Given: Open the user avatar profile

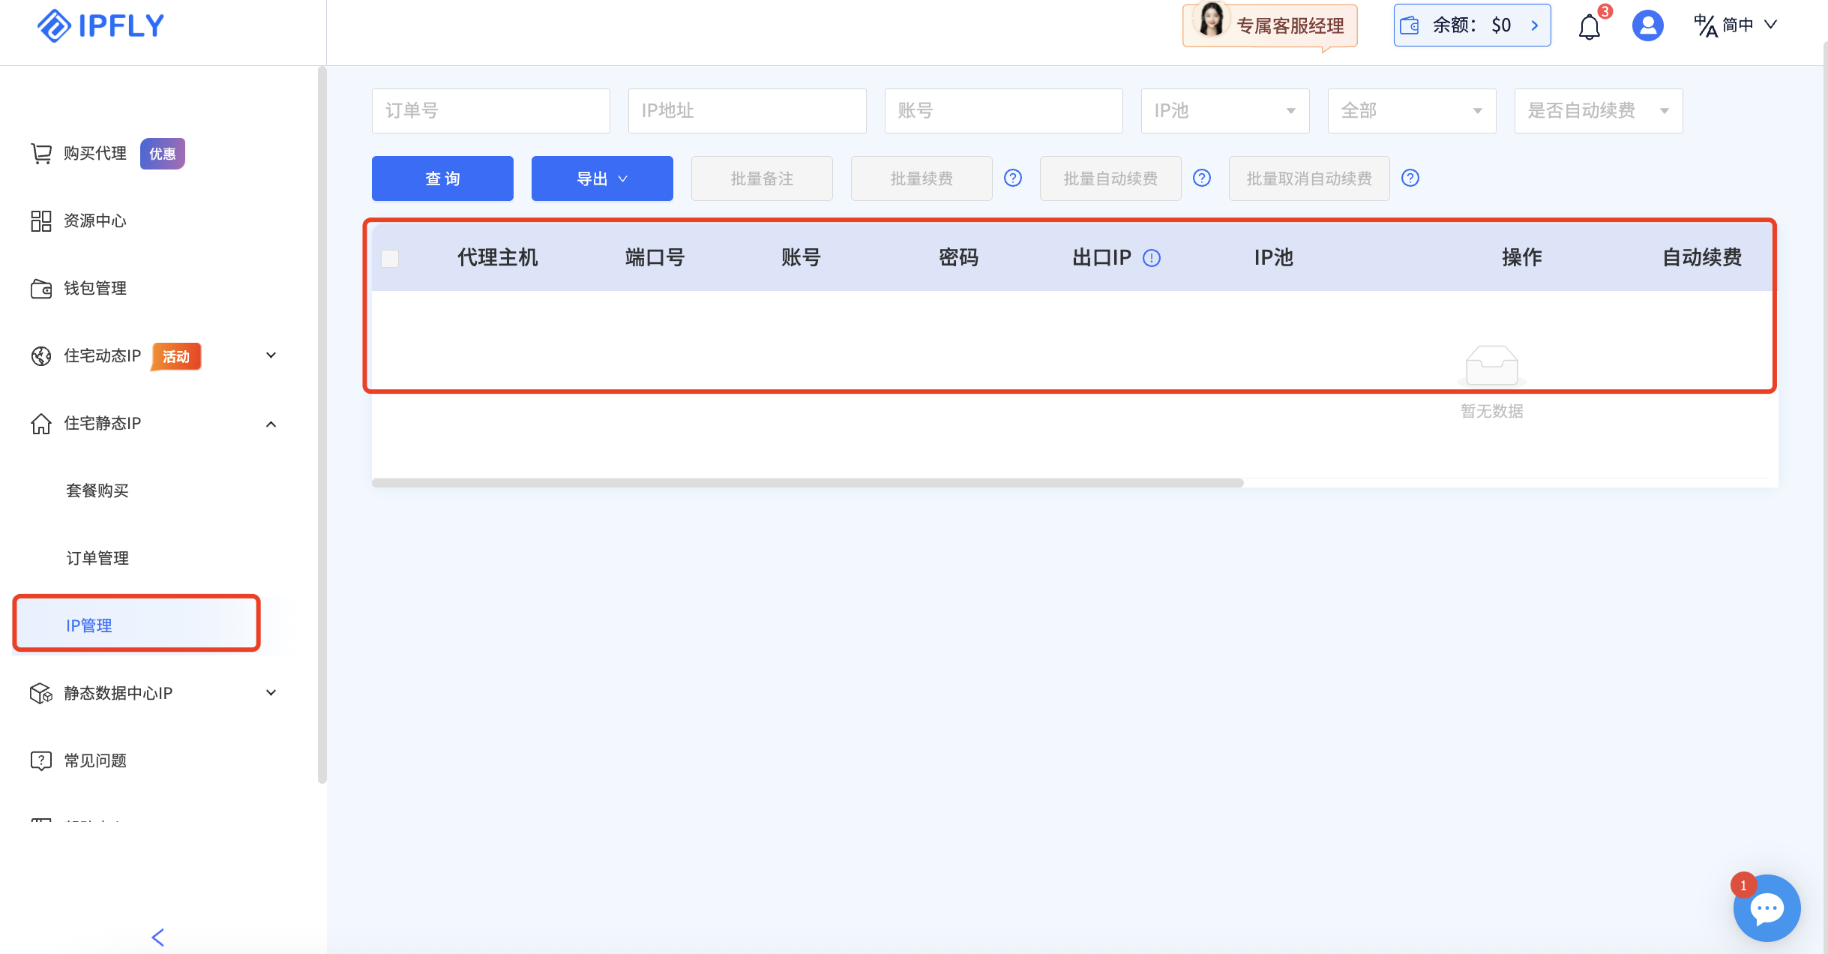Looking at the screenshot, I should [1647, 25].
